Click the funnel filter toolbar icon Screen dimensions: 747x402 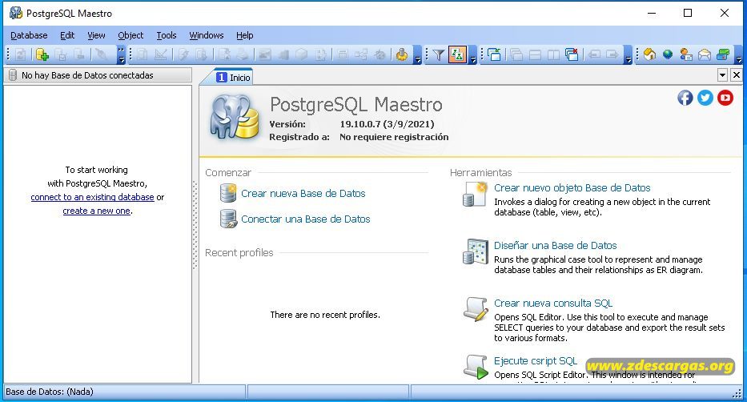(x=438, y=54)
